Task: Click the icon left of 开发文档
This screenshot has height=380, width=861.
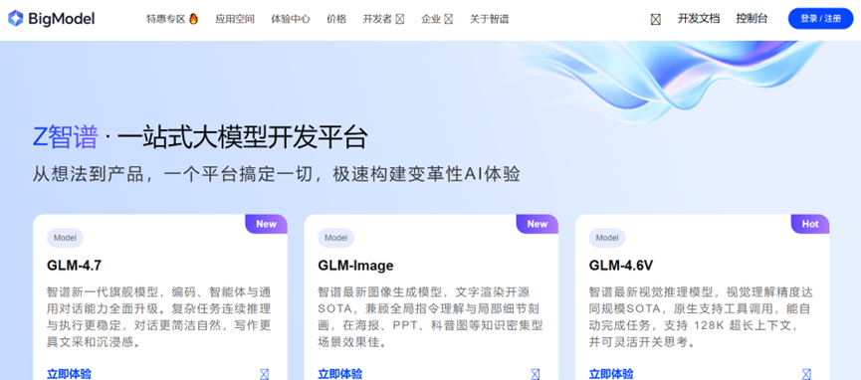Action: [656, 19]
